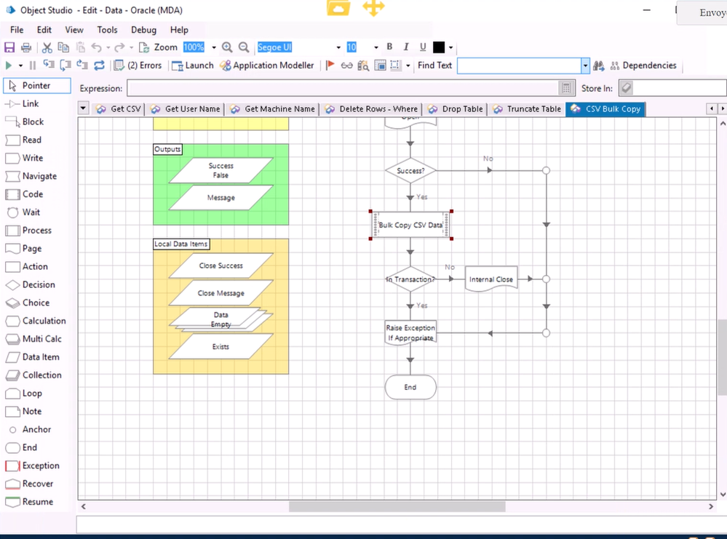Click binoculars icon beside Find Text
This screenshot has height=539, width=727.
coord(599,65)
